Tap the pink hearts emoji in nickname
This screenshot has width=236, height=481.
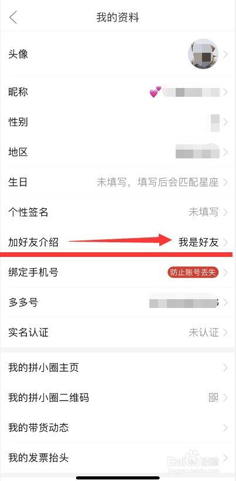point(155,92)
